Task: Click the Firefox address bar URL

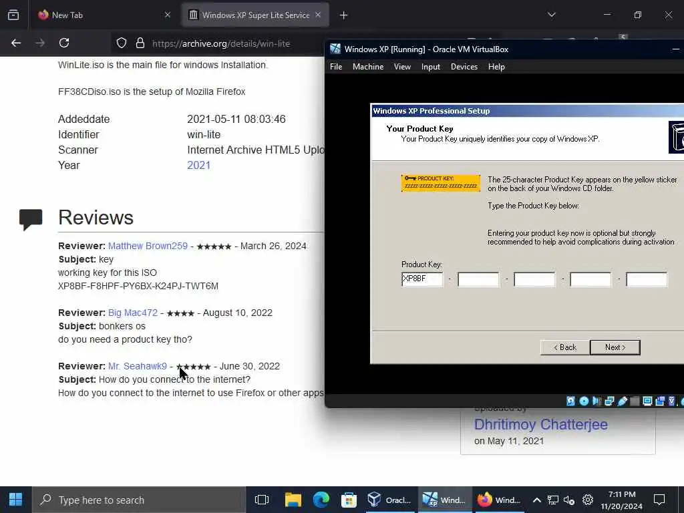Action: tap(220, 43)
